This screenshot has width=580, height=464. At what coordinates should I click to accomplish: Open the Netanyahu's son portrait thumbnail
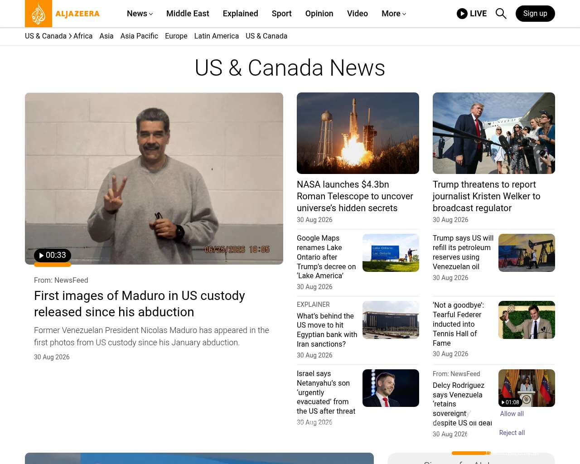[391, 388]
